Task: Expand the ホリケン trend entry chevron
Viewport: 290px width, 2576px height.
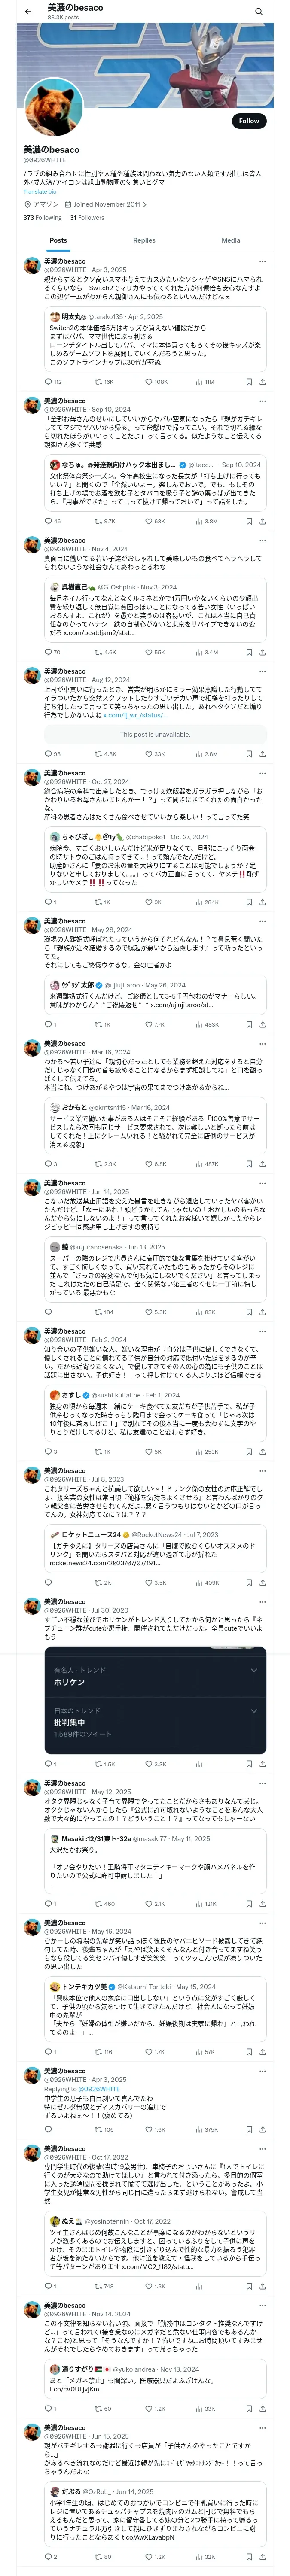Action: click(253, 1670)
